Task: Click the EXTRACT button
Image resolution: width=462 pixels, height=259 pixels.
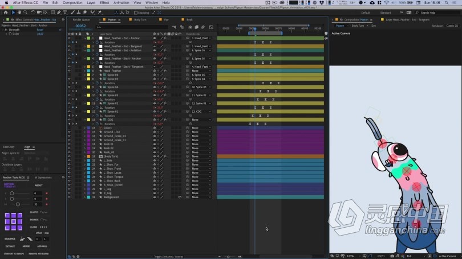Action: coord(10,246)
